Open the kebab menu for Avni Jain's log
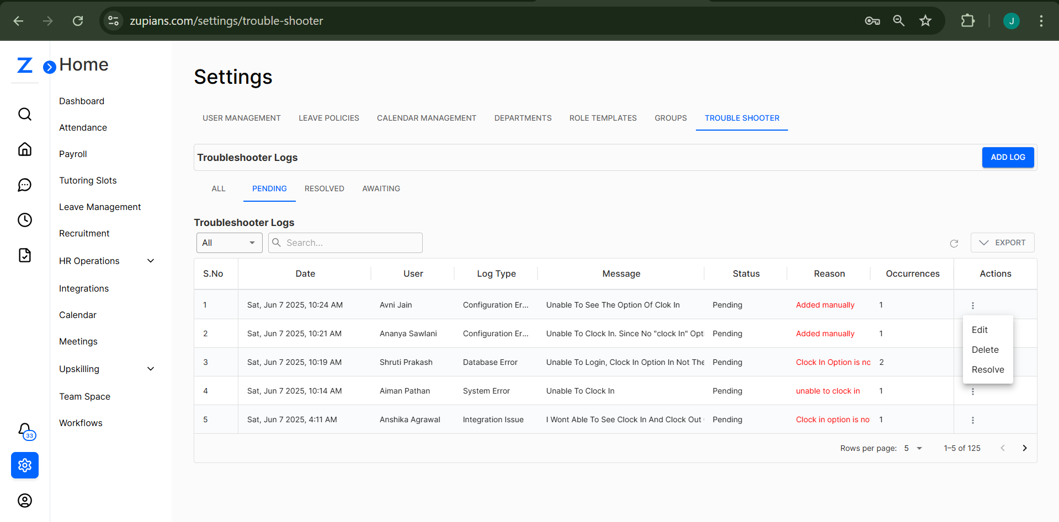 point(973,305)
